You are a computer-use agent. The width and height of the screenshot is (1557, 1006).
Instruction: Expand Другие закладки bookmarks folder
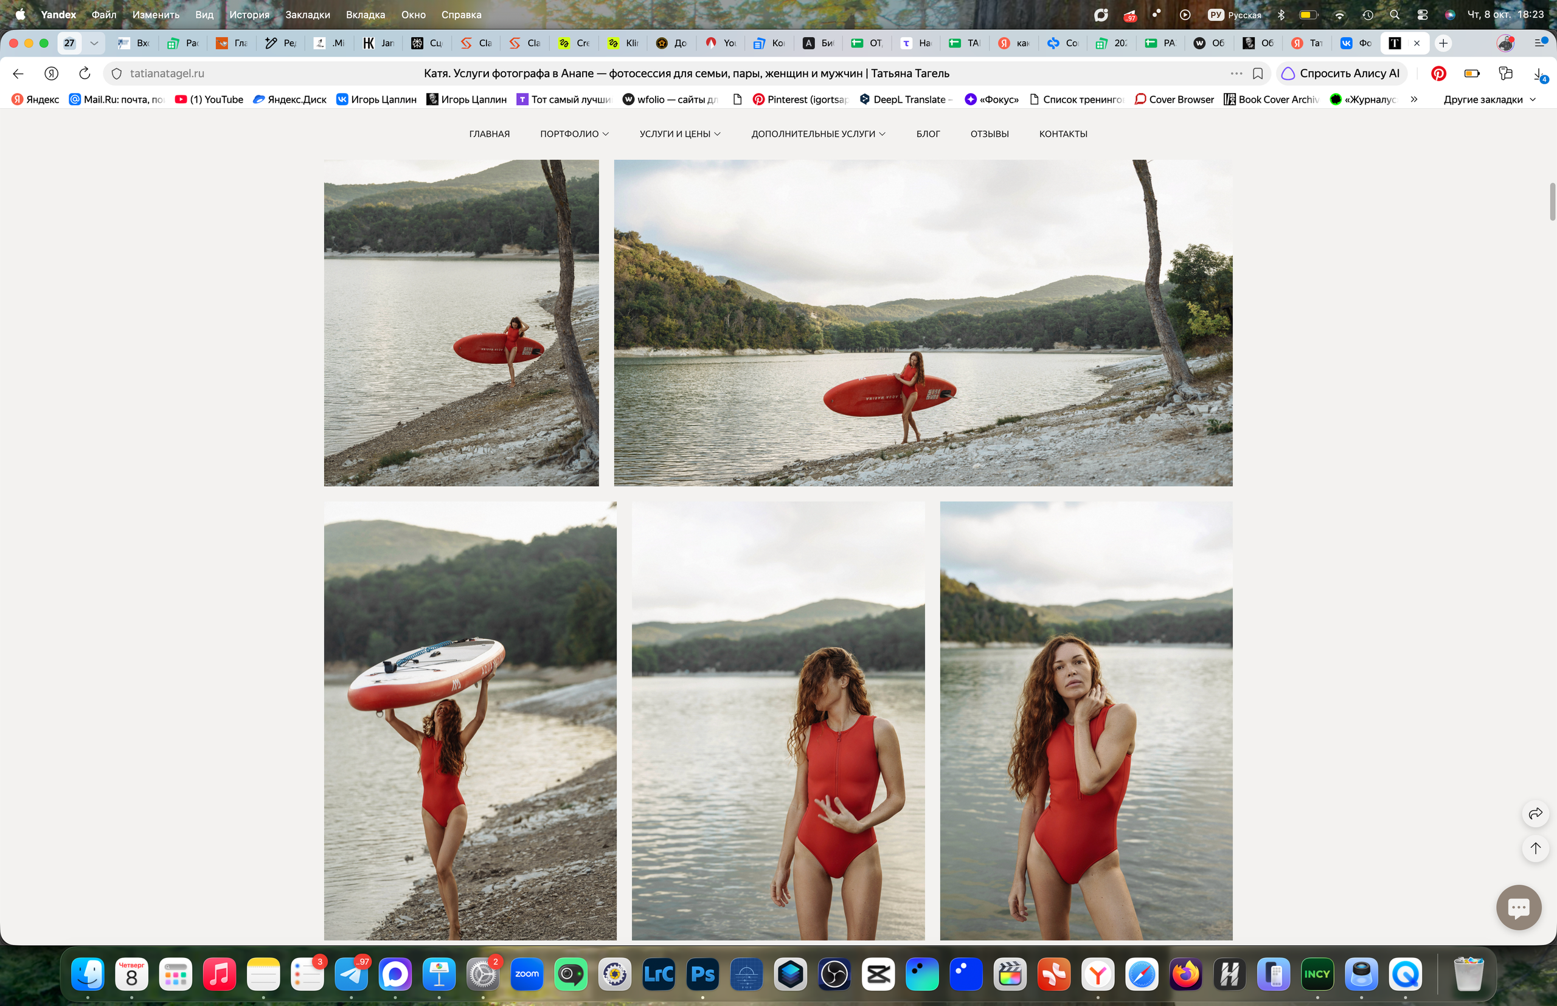[1489, 99]
